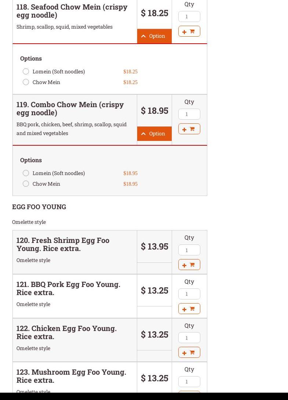Select Chow Mein option for item 118

[26, 82]
